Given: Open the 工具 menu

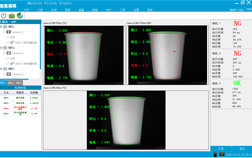Looking at the screenshot, I should (123, 10).
